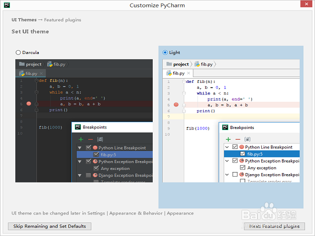
Task: Toggle Python Line Breakpoint checkbox in Darcula preview
Action: 88,148
